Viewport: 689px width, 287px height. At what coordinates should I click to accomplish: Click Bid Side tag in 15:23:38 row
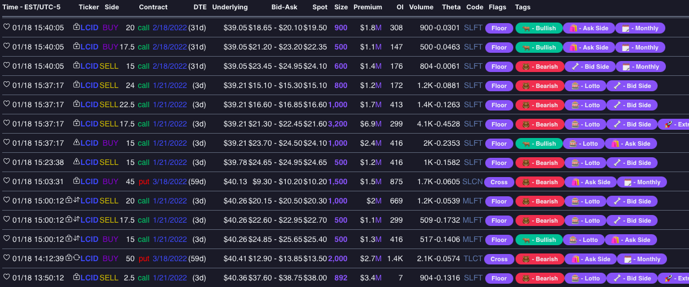coord(632,163)
